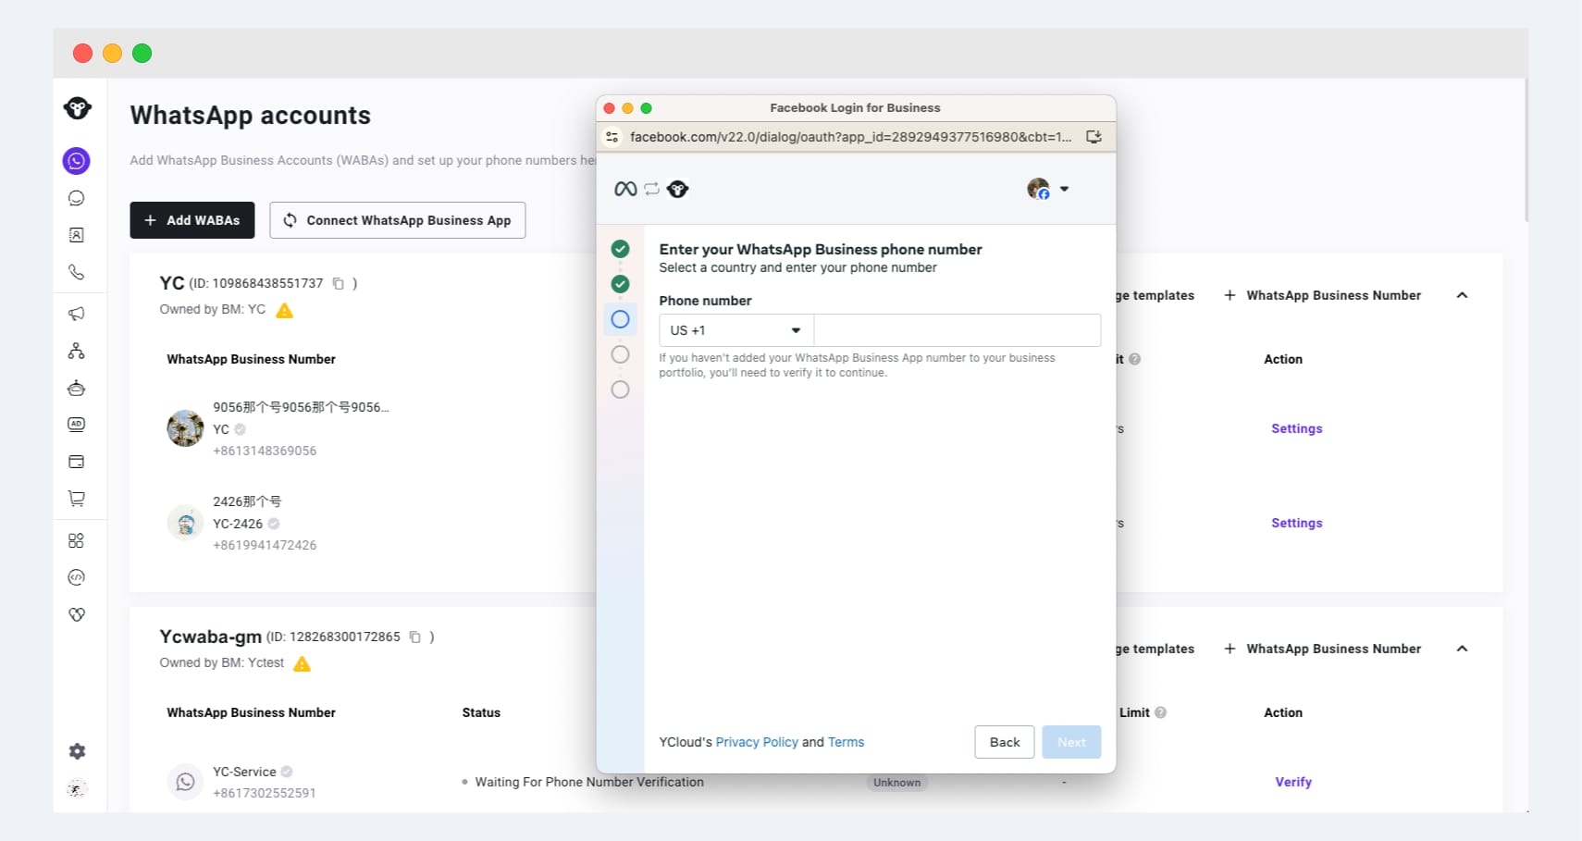Click warning triangle beside BM: Yctest
Viewport: 1582px width, 841px height.
[303, 663]
